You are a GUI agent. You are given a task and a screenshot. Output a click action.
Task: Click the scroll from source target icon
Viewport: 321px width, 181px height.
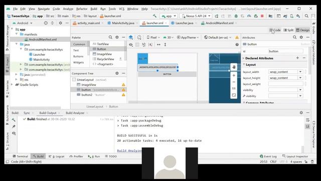tap(46, 23)
